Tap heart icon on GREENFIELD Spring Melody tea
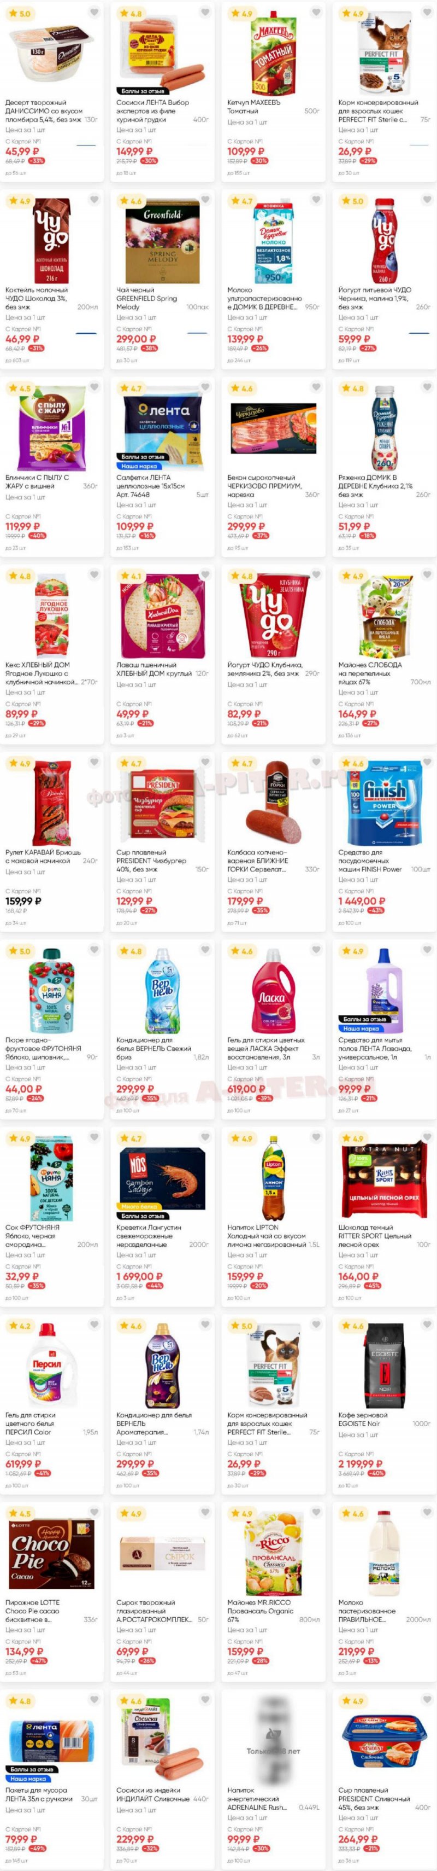The height and width of the screenshot is (1871, 437). (x=205, y=200)
